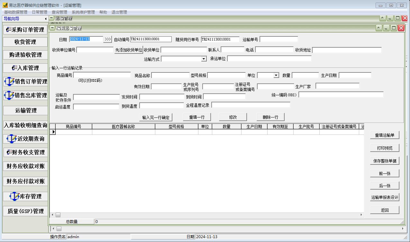Click the 自动编号 input field
Viewport: 410px width, 242px height.
pyautogui.click(x=151, y=39)
